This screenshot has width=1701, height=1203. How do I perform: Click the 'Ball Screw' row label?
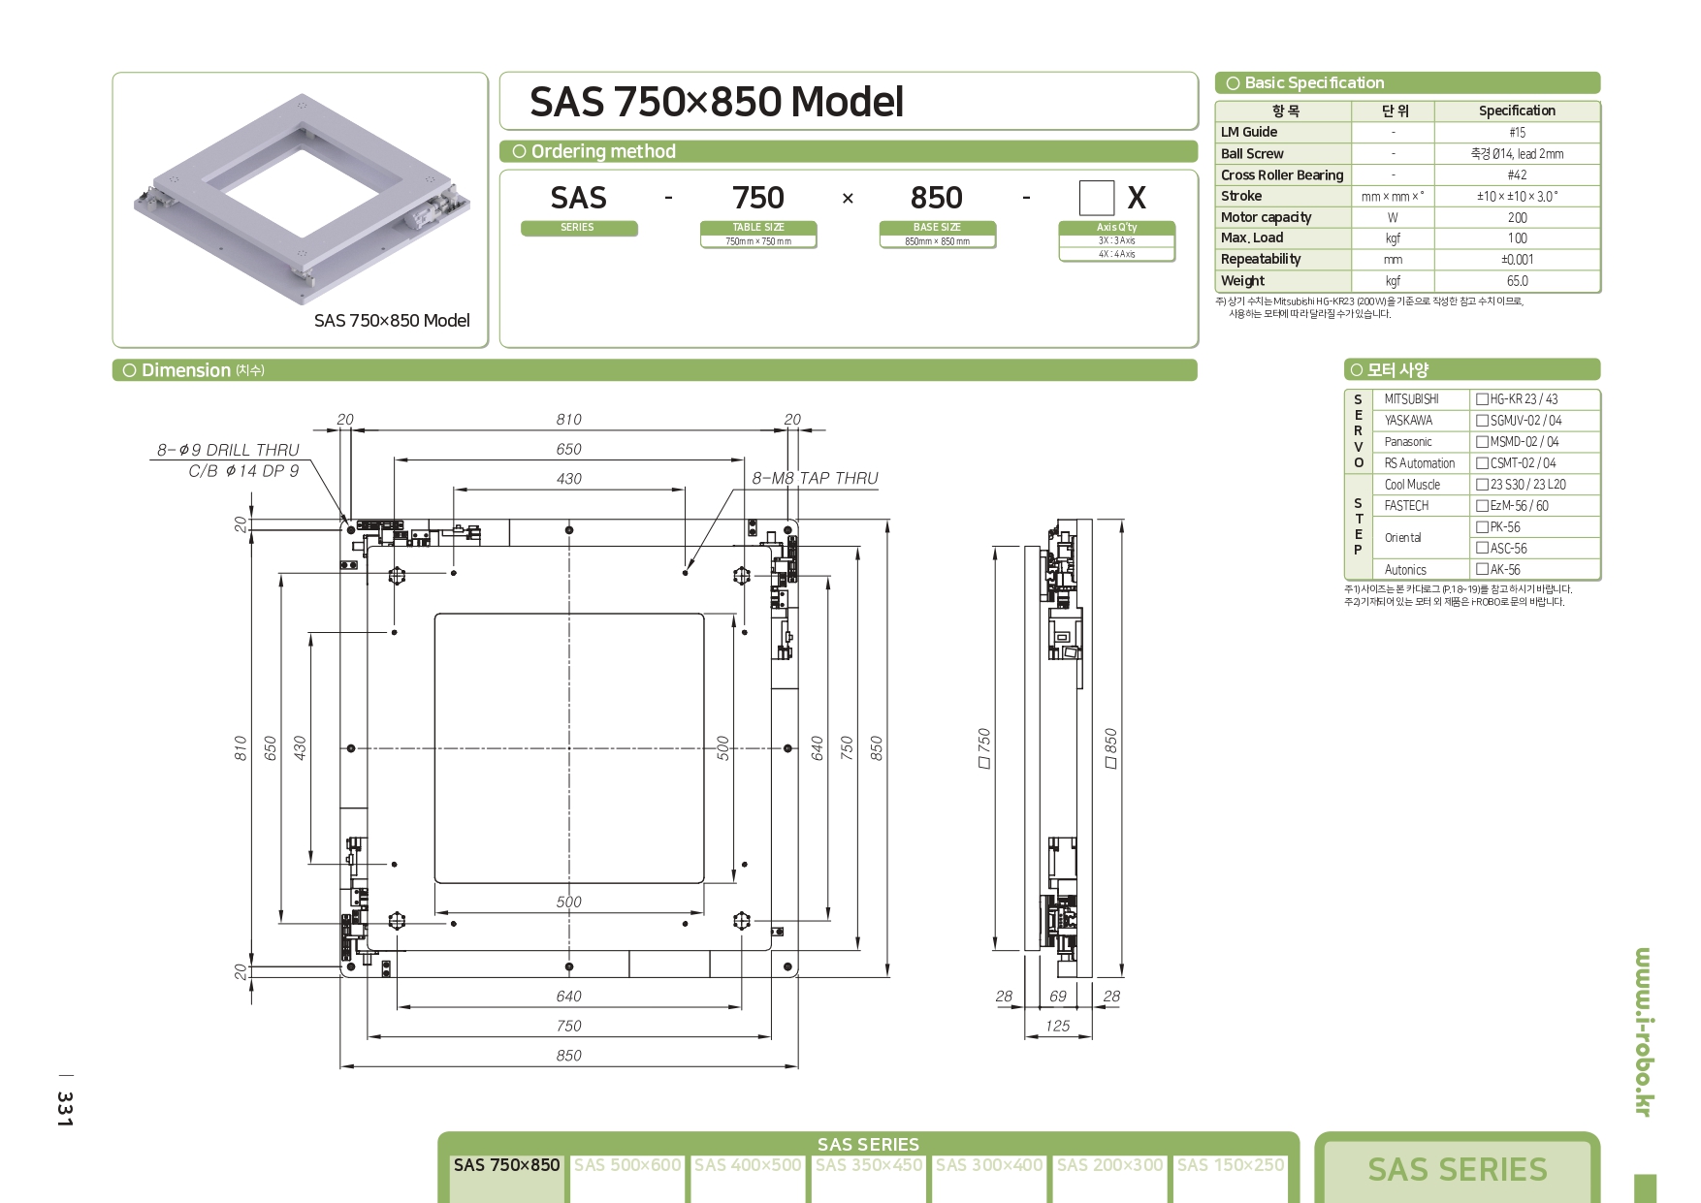[x=1252, y=153]
